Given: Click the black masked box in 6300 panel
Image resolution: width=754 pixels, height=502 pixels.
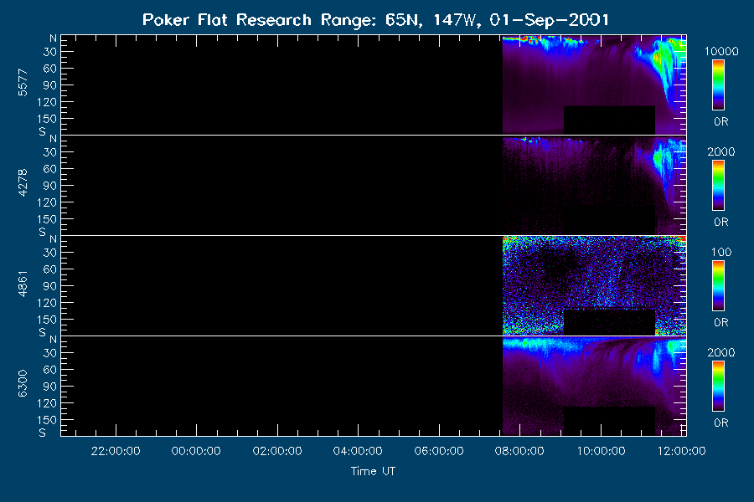Looking at the screenshot, I should [x=609, y=422].
